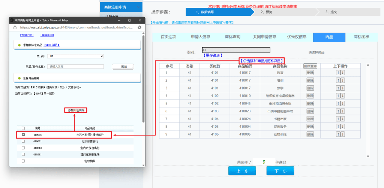
Task: Click the 上一步 button
Action: (242, 171)
